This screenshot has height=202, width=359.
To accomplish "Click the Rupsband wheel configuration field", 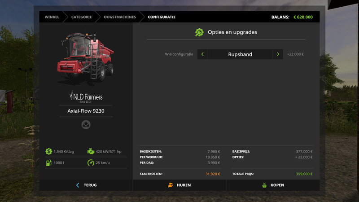I will pyautogui.click(x=240, y=54).
